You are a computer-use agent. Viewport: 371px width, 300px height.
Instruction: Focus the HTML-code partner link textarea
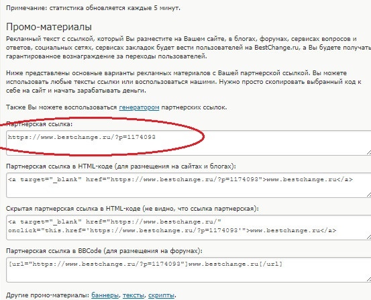(189, 185)
